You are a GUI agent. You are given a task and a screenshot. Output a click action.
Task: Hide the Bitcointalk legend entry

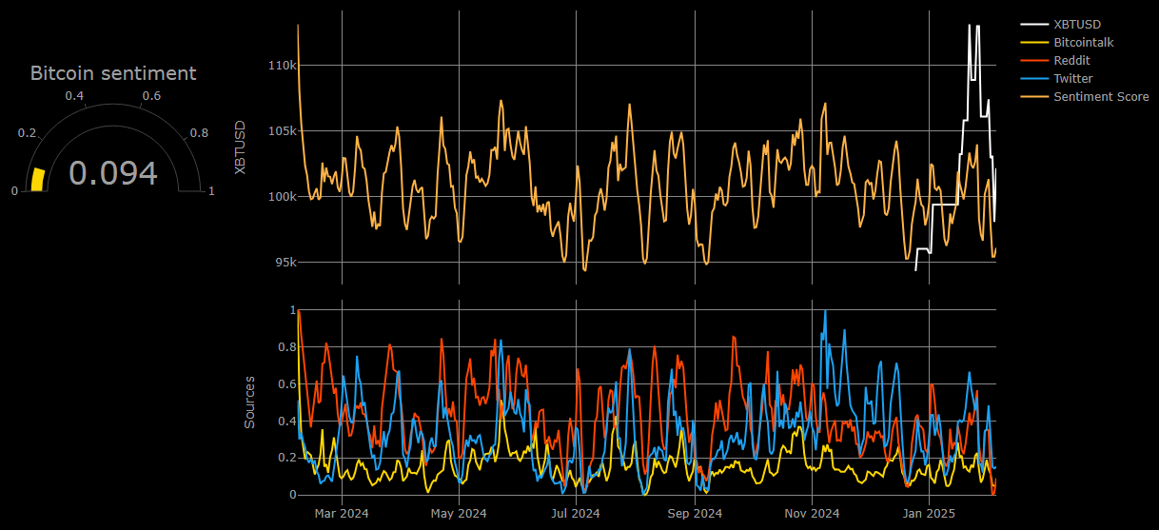(x=1085, y=42)
